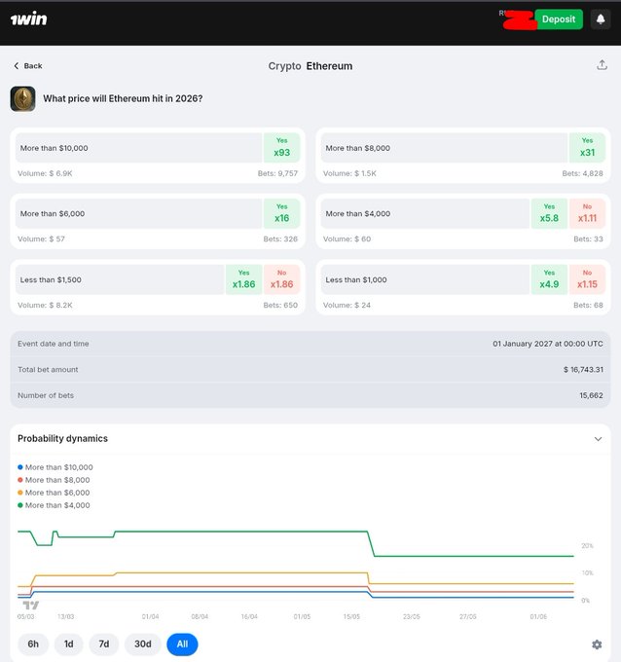Bet Yes x31 on More than $8,000
Image resolution: width=621 pixels, height=662 pixels.
tap(587, 148)
